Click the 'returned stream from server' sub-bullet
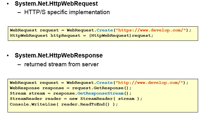This screenshot has height=114, width=205. [62, 64]
